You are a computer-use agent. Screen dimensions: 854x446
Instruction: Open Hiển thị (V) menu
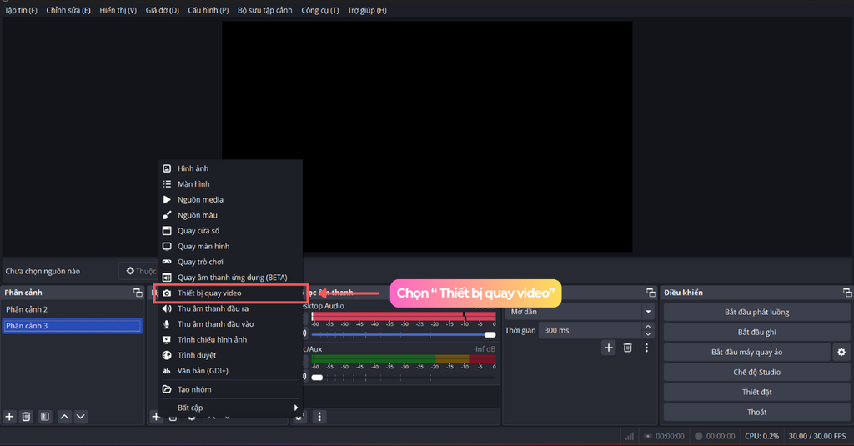click(x=118, y=10)
